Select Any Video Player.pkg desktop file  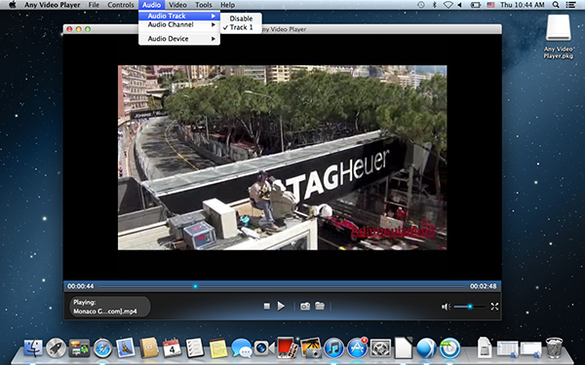tap(559, 37)
